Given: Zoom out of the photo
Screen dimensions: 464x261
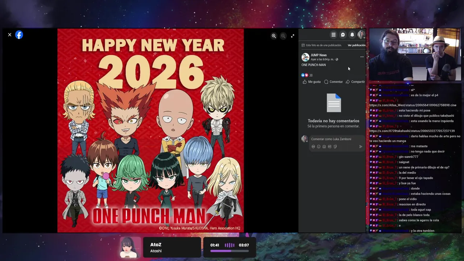Looking at the screenshot, I should pos(283,36).
